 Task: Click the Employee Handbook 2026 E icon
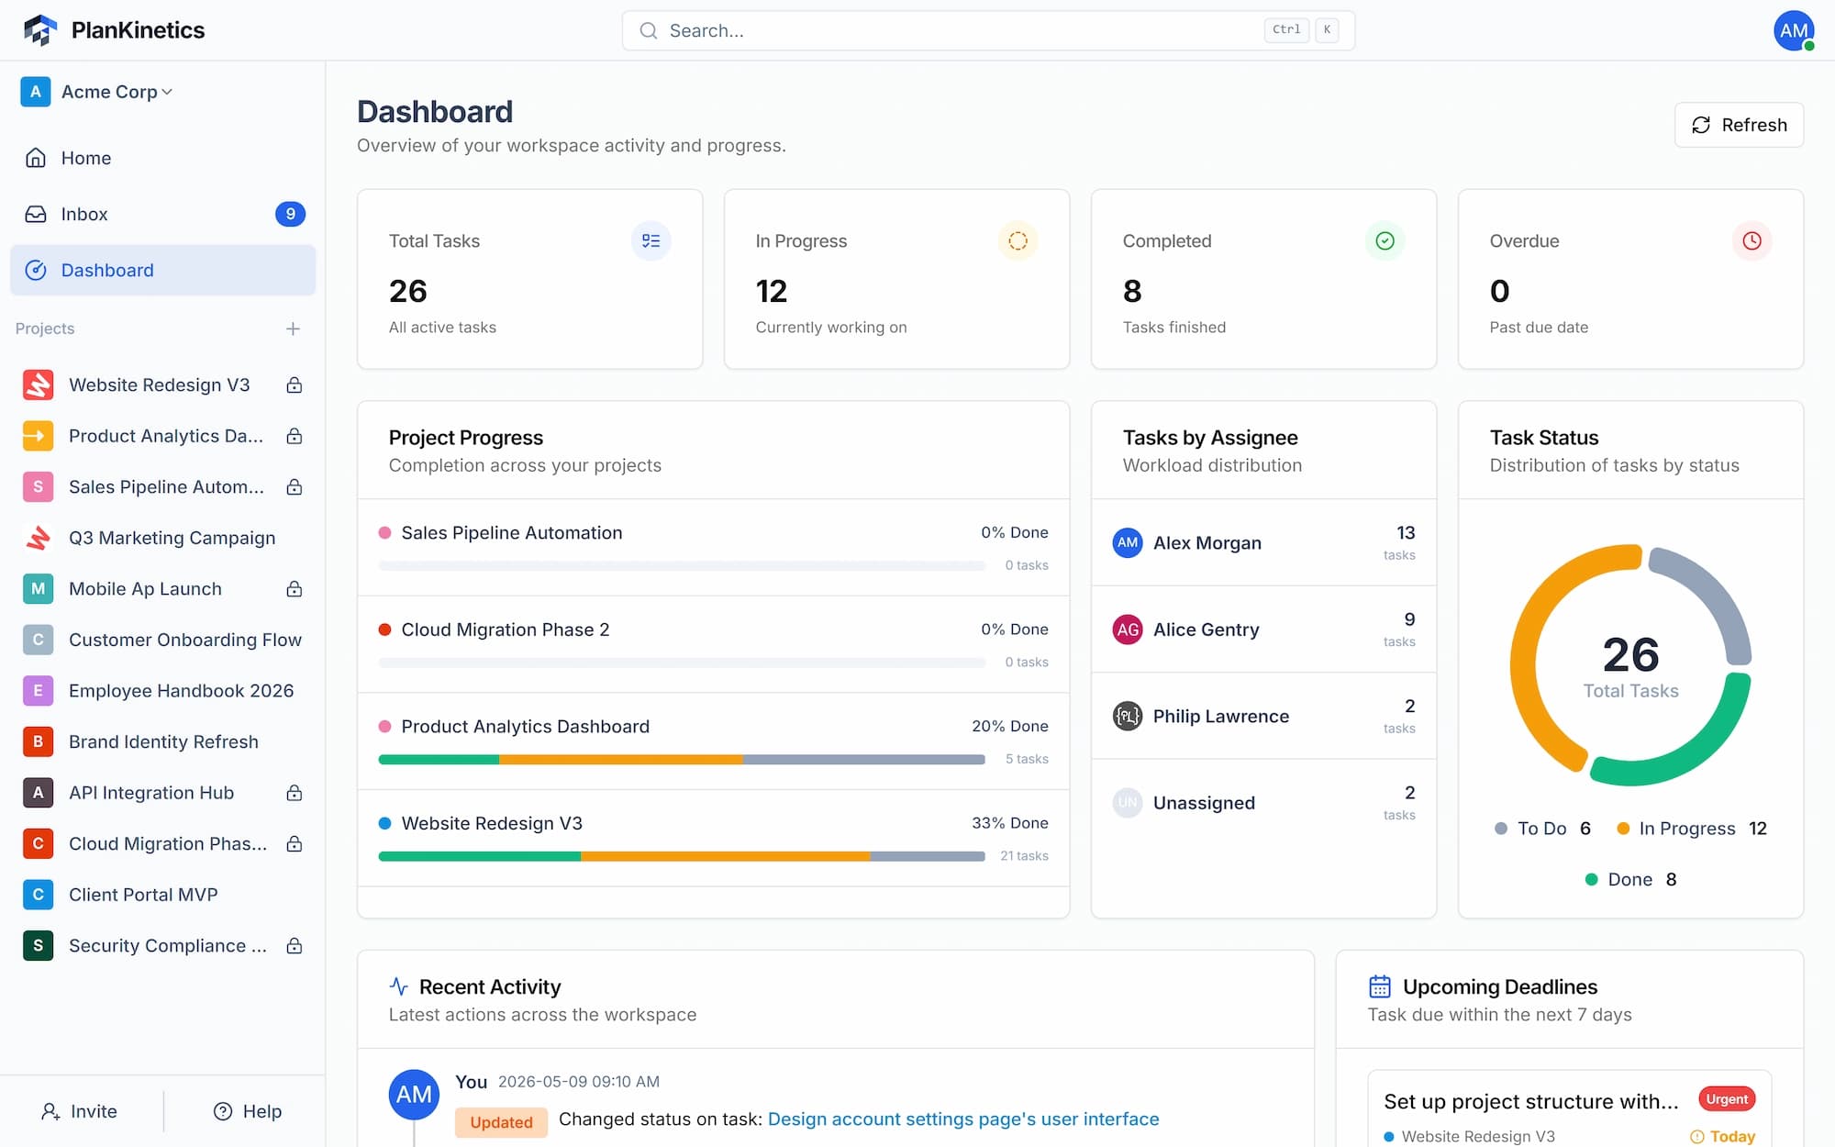[38, 691]
